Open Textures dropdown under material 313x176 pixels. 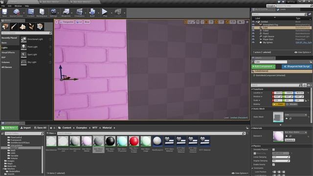click(x=290, y=140)
